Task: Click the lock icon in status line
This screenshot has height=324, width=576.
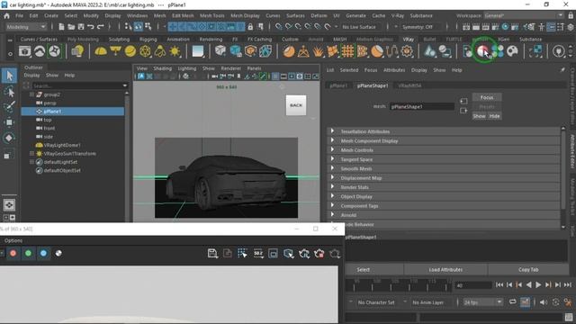Action: click(250, 27)
